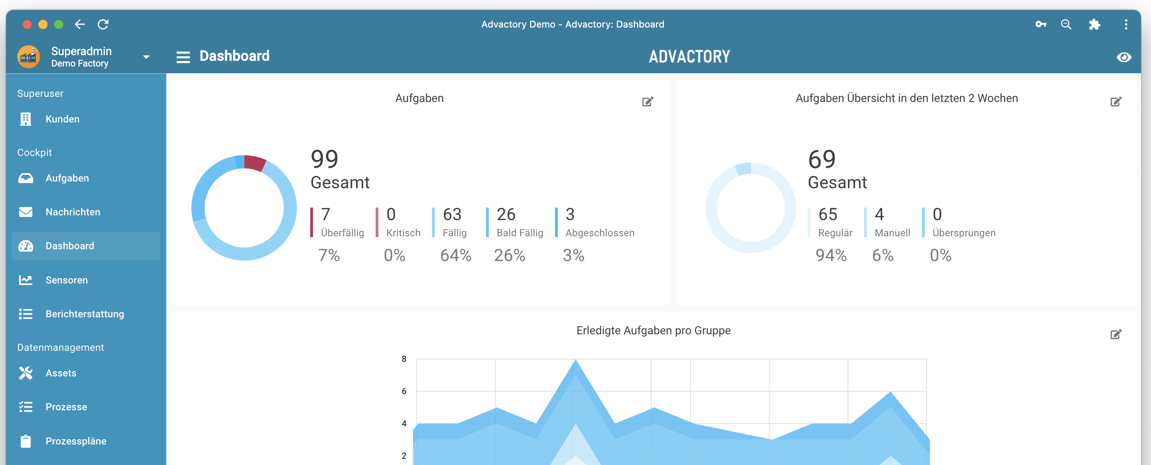1151x465 pixels.
Task: Click the Assets tools icon
Action: click(x=26, y=372)
